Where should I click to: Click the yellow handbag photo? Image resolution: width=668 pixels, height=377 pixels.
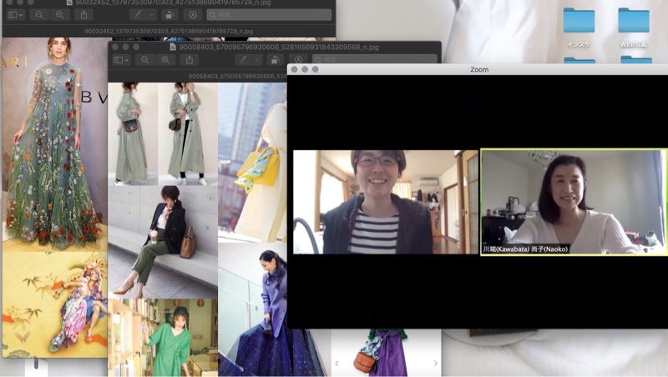tap(252, 163)
